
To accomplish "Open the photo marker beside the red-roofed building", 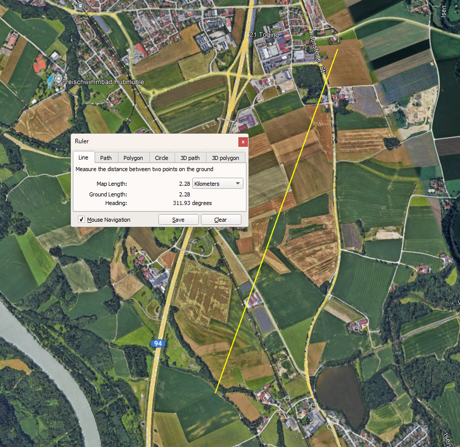I will click(140, 55).
